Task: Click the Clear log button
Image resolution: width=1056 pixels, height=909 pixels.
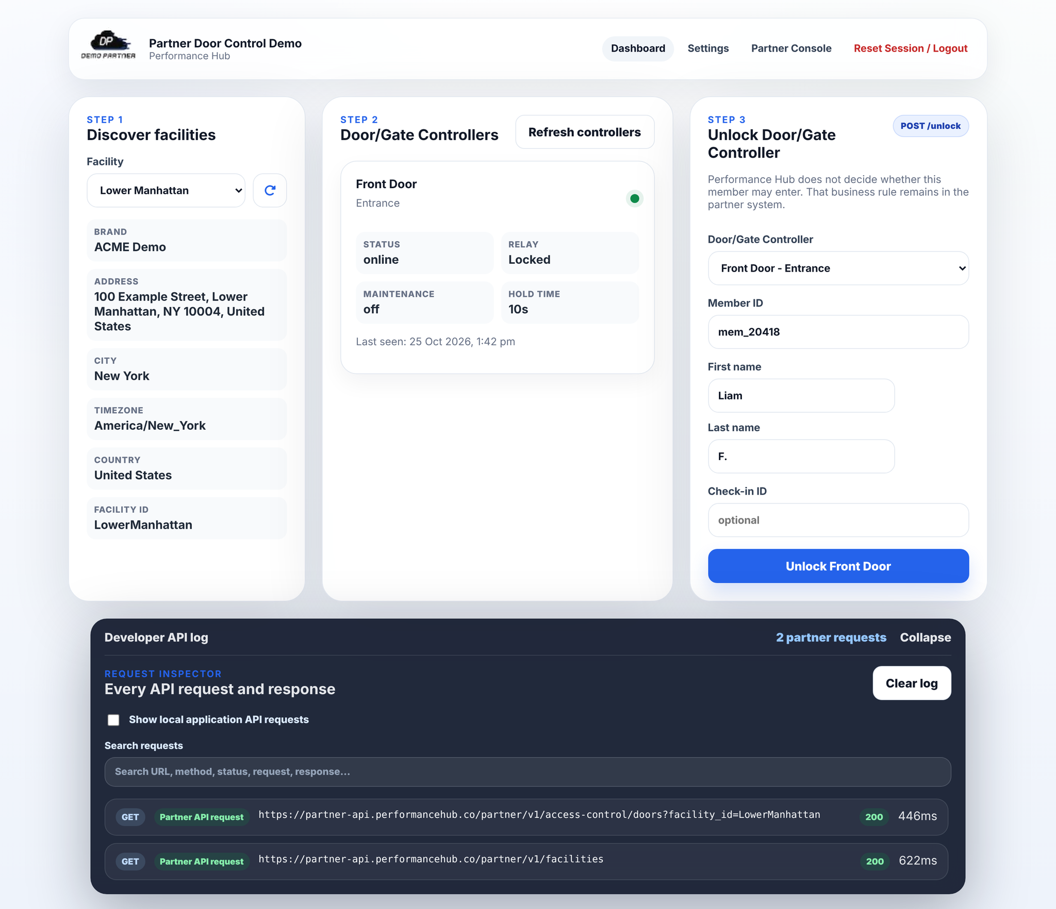Action: coord(911,683)
